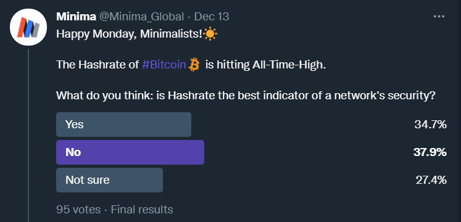Open the #Bitcoin hashtag link
This screenshot has height=222, width=461.
click(x=164, y=65)
